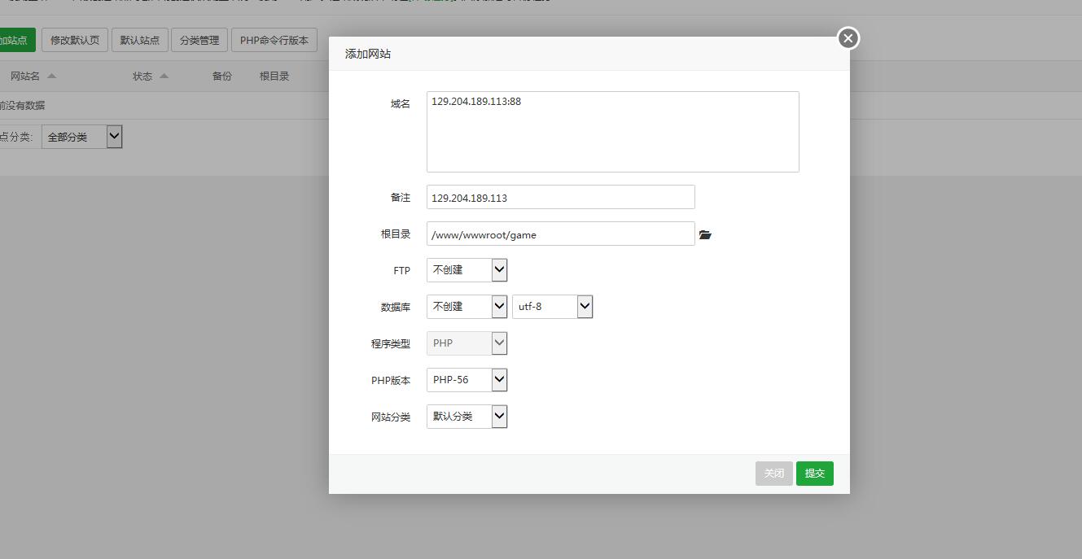Viewport: 1082px width, 559px height.
Task: Open the PHP版本 PHP-56 dropdown
Action: click(467, 380)
